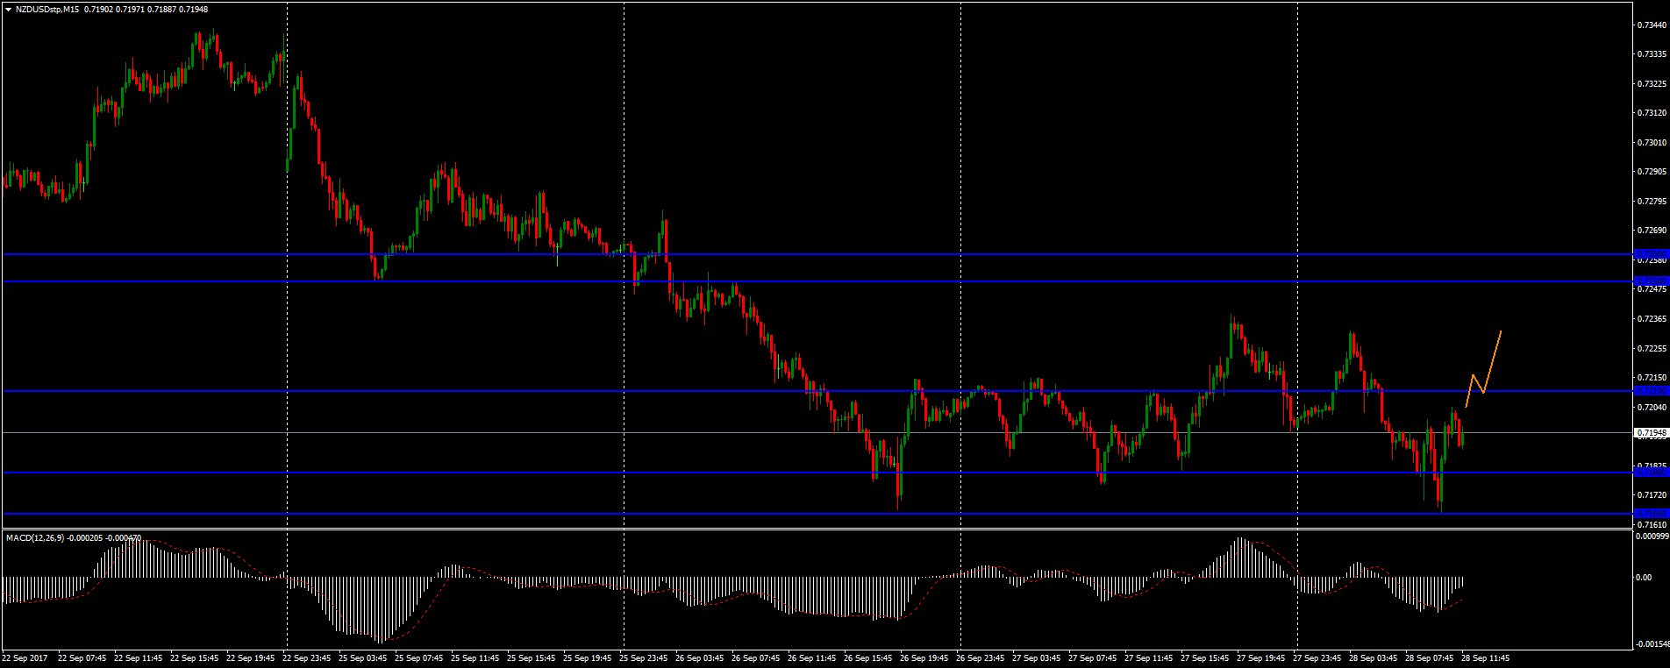Click the 0.71948 current price label

coord(1651,432)
